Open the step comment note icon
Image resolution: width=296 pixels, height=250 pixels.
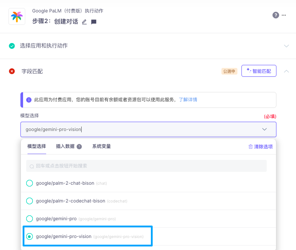(94, 22)
